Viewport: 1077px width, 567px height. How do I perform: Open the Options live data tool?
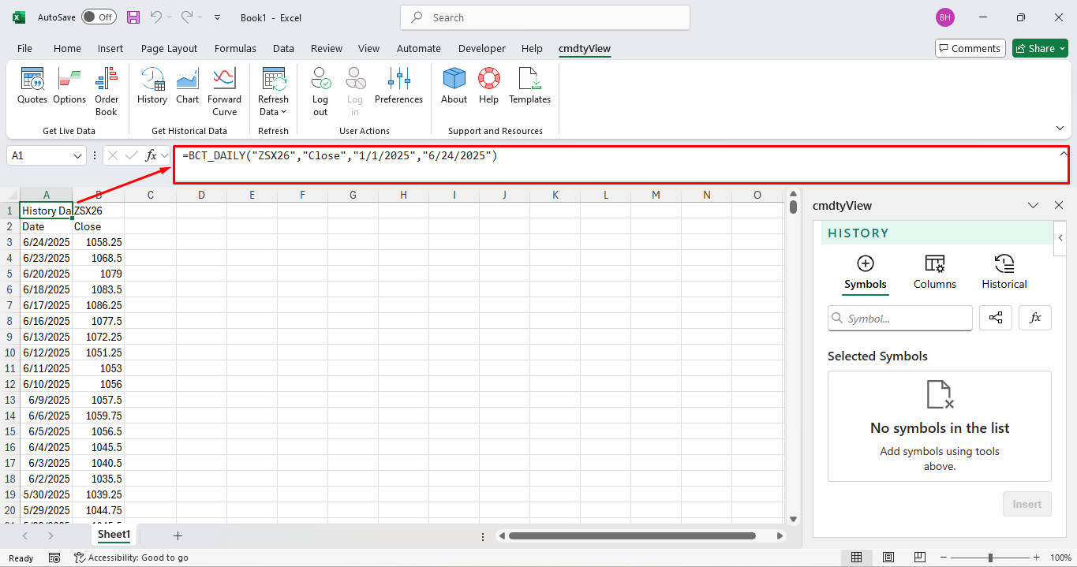tap(69, 85)
